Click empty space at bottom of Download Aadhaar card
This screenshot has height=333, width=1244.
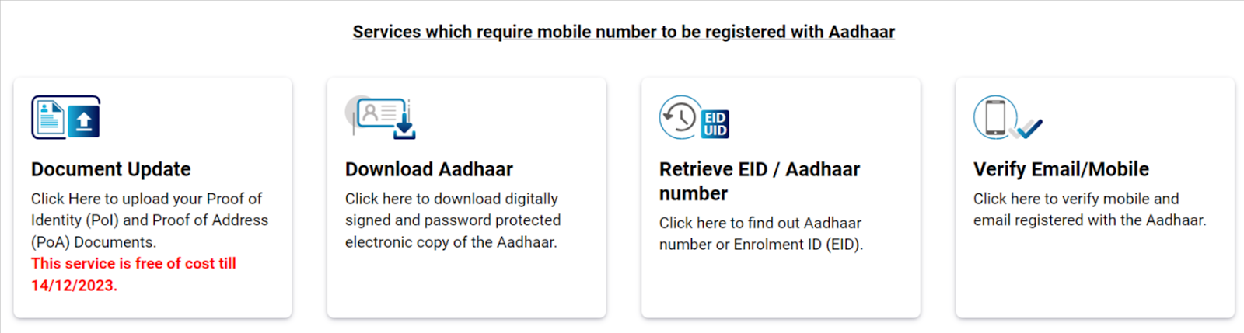(466, 291)
